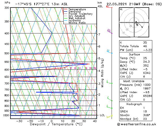Click the 500 hPa pressure axis label

[x=7, y=53]
